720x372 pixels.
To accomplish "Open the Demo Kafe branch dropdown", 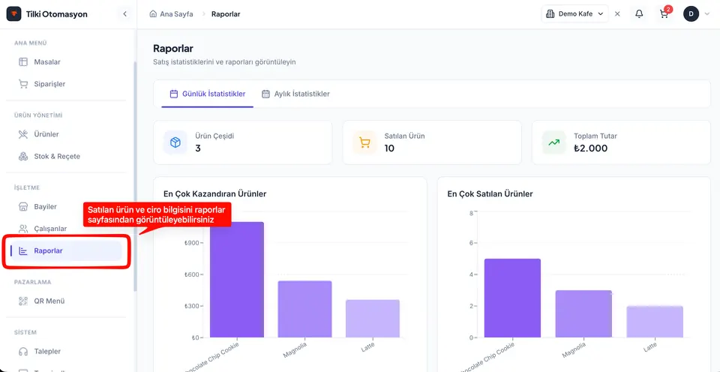I will pos(575,13).
